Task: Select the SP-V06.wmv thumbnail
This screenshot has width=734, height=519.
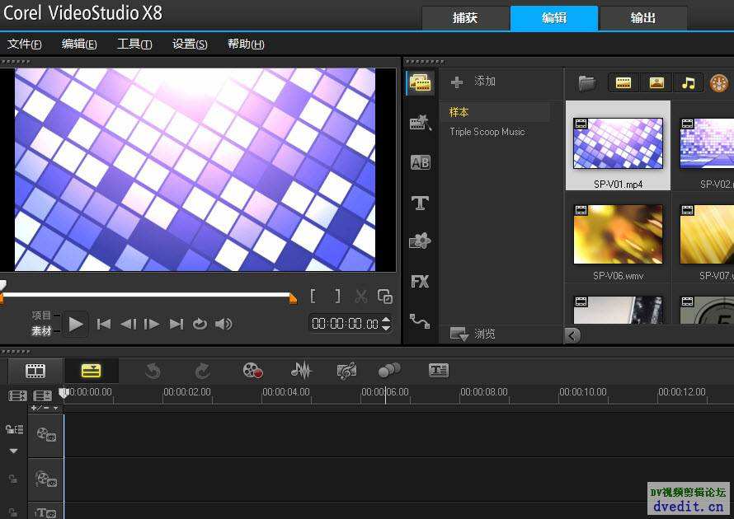Action: pos(618,235)
